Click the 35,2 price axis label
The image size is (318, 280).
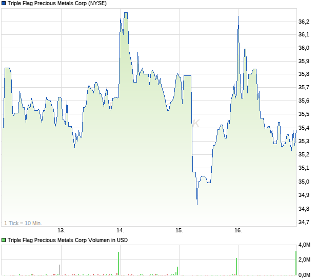(304, 154)
